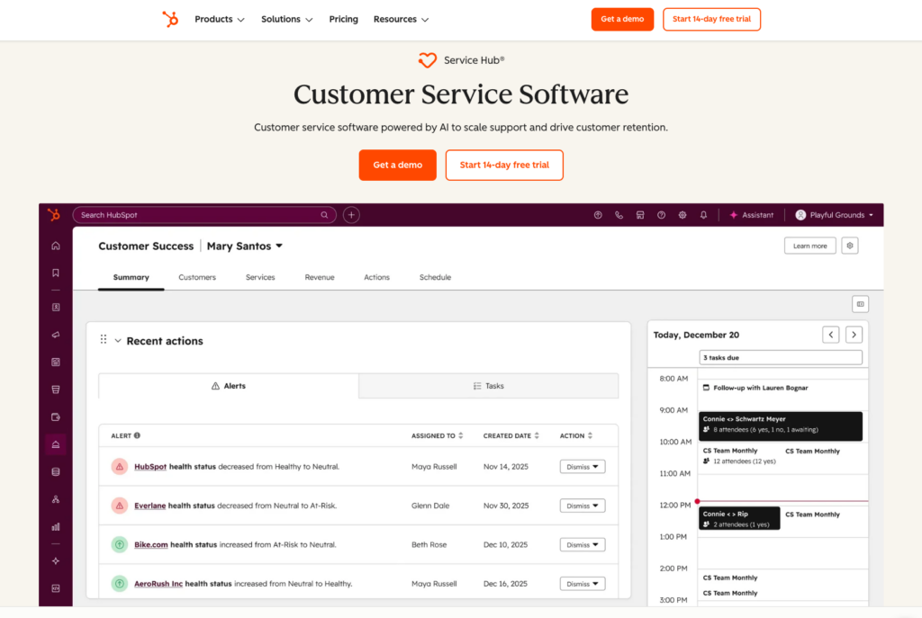Open the Revenue tab
Image resolution: width=922 pixels, height=618 pixels.
click(320, 277)
